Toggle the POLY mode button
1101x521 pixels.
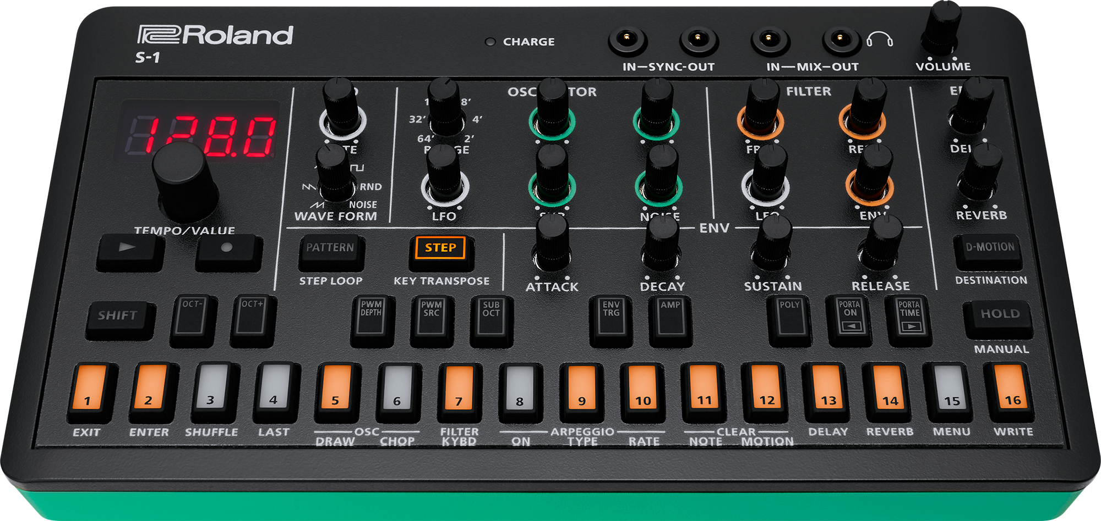(x=790, y=318)
